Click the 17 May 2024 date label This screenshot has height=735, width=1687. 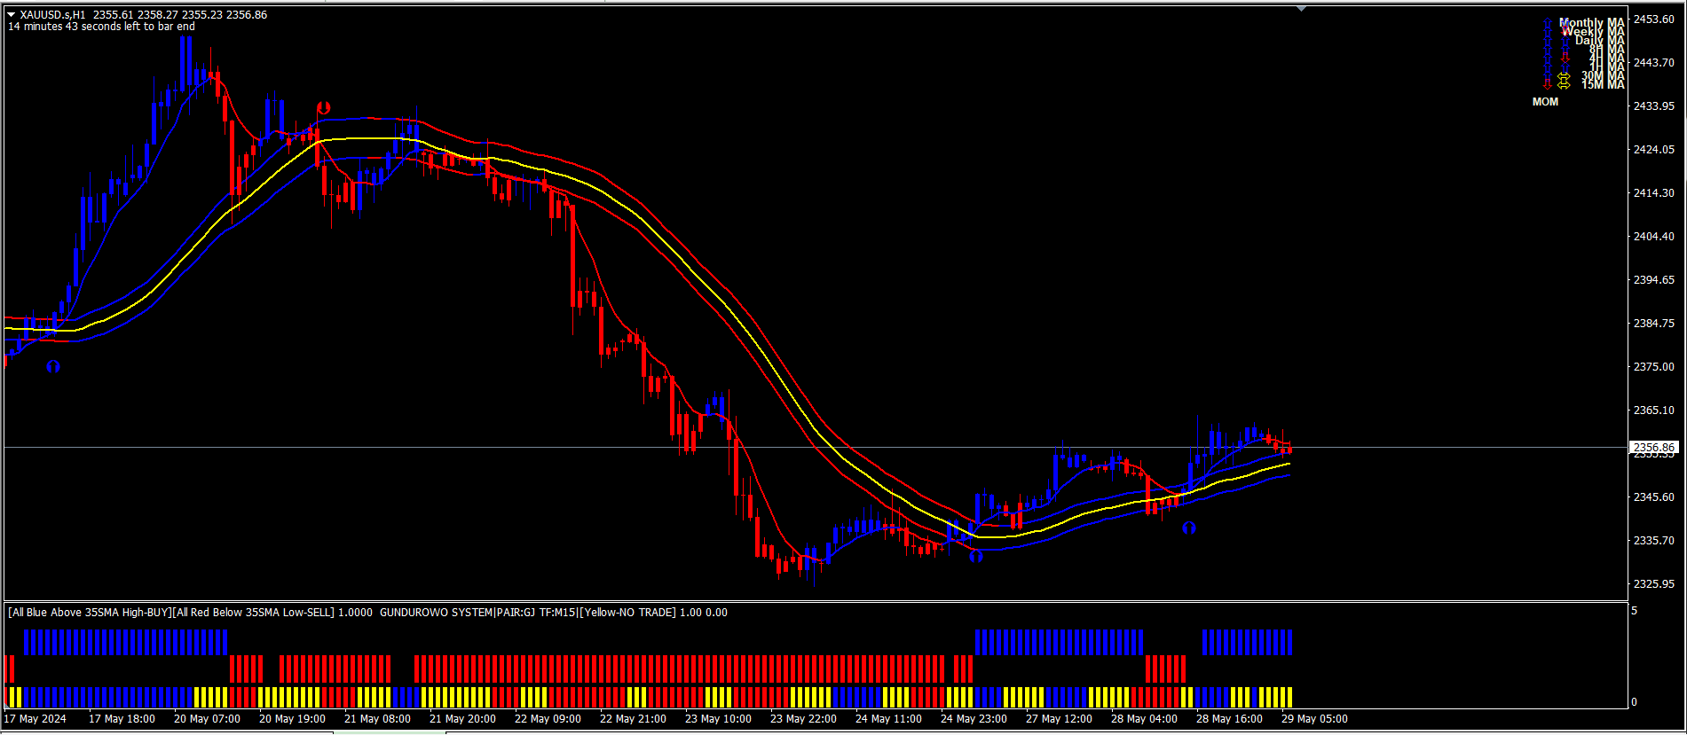[35, 719]
